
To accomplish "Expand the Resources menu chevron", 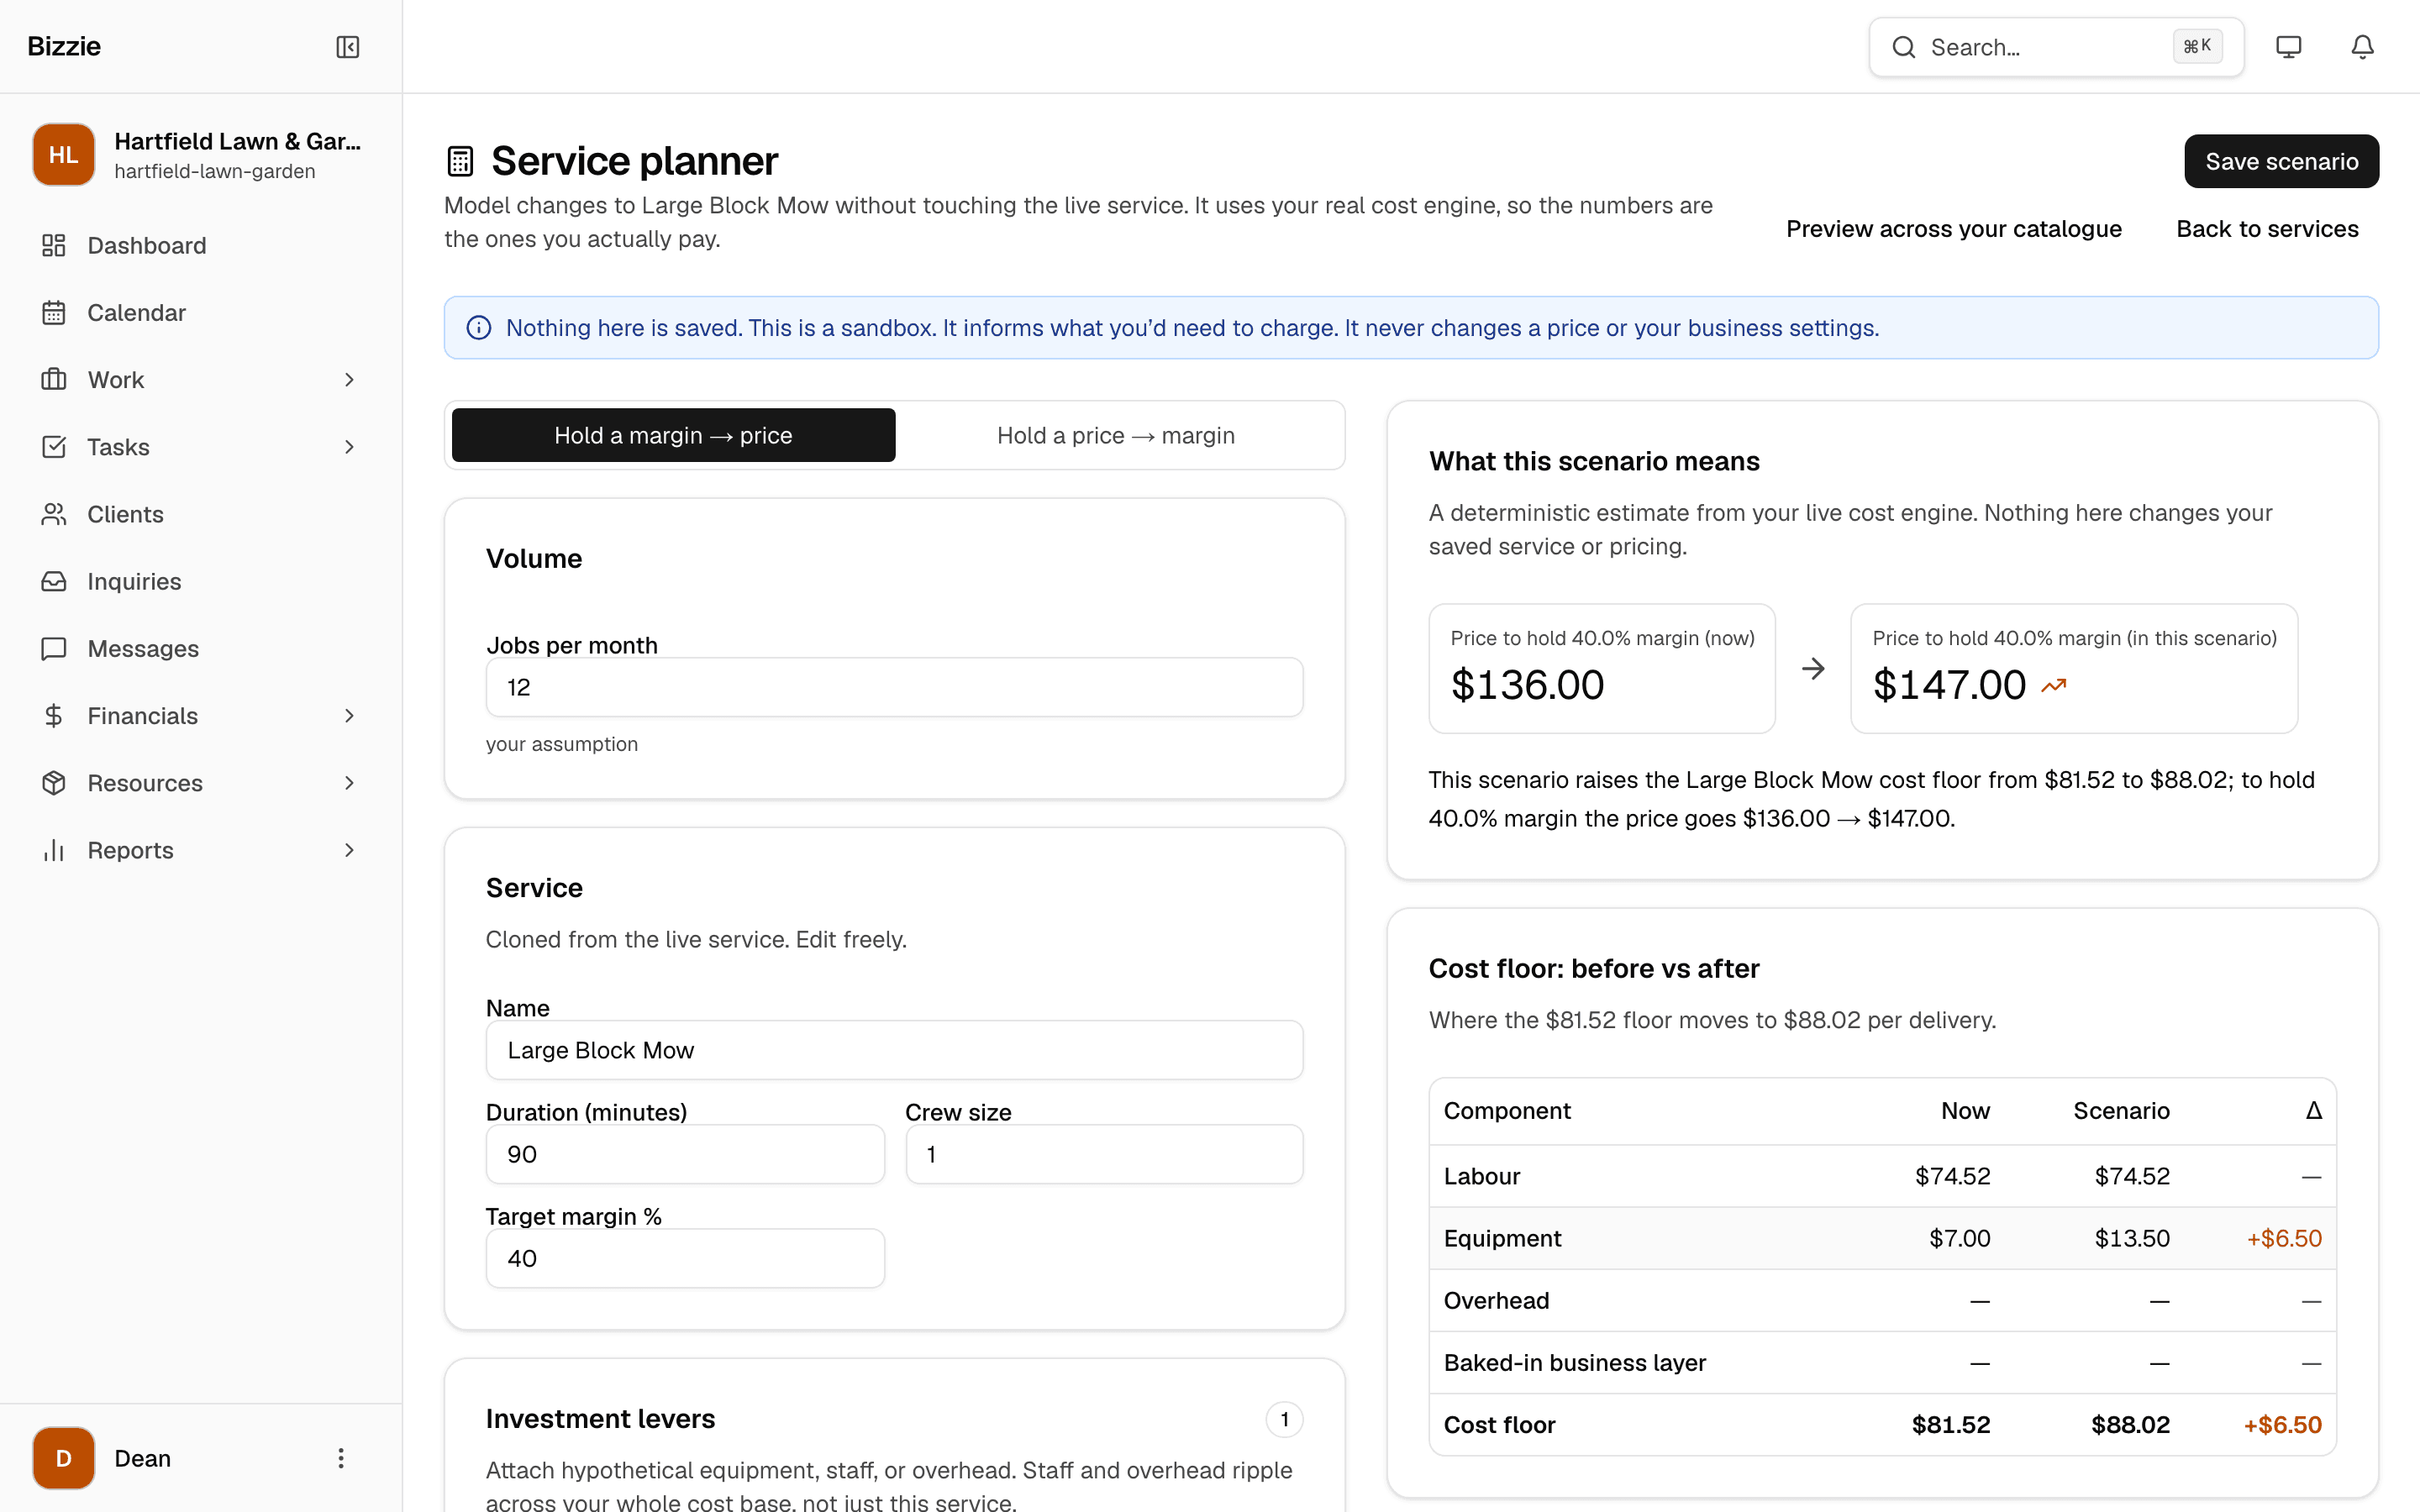I will click(x=349, y=783).
